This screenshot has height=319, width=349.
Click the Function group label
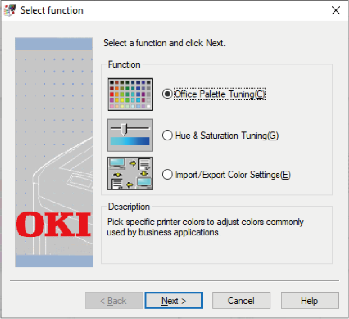(x=124, y=65)
